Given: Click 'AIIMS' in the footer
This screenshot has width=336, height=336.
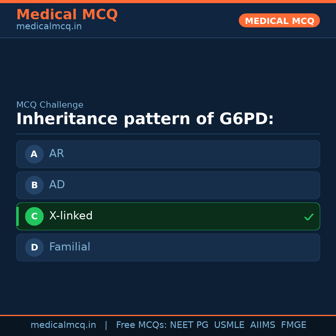Looking at the screenshot, I should point(263,325).
